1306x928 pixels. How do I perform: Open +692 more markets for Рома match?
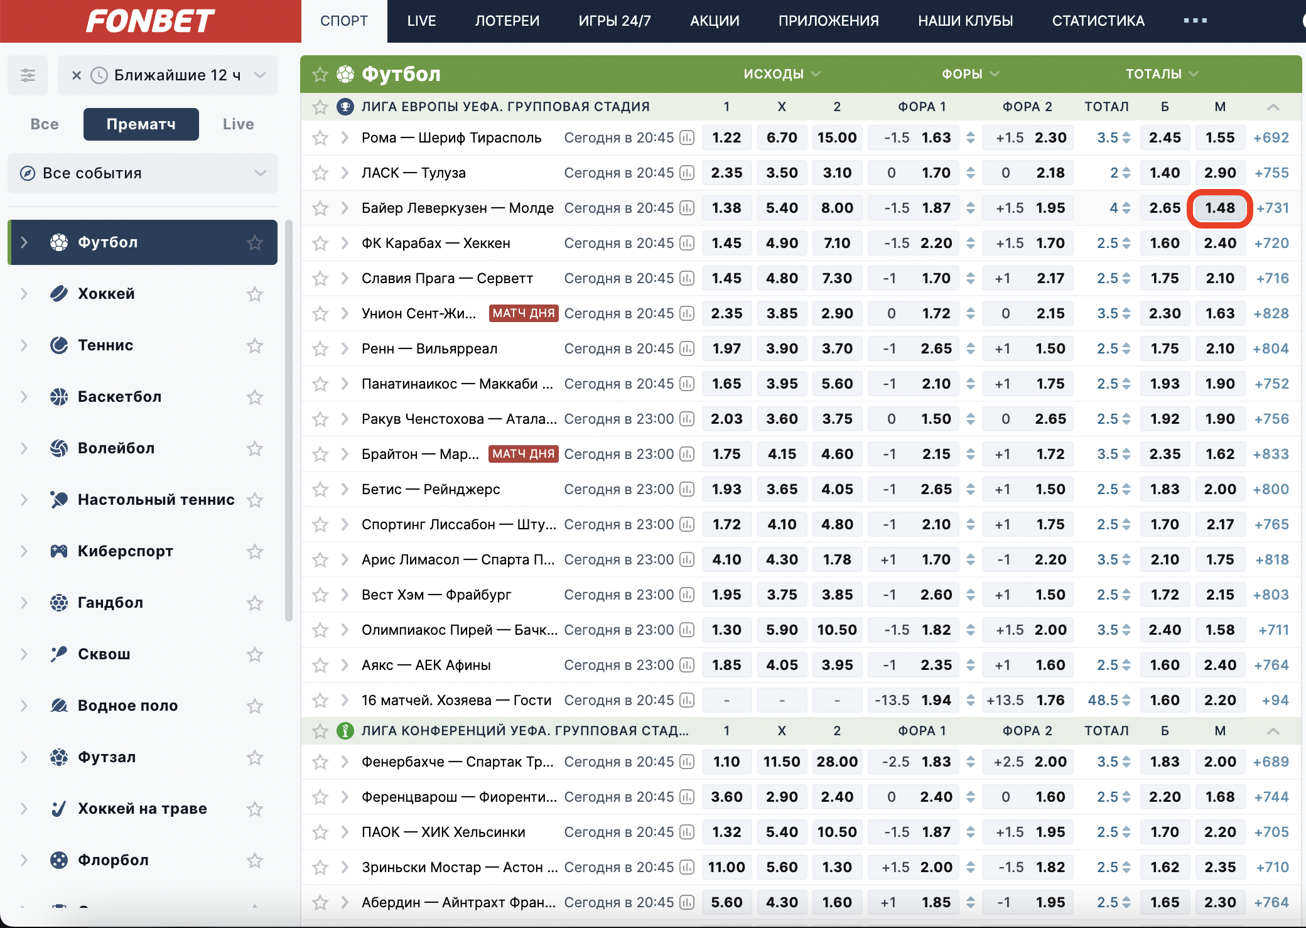pyautogui.click(x=1271, y=138)
